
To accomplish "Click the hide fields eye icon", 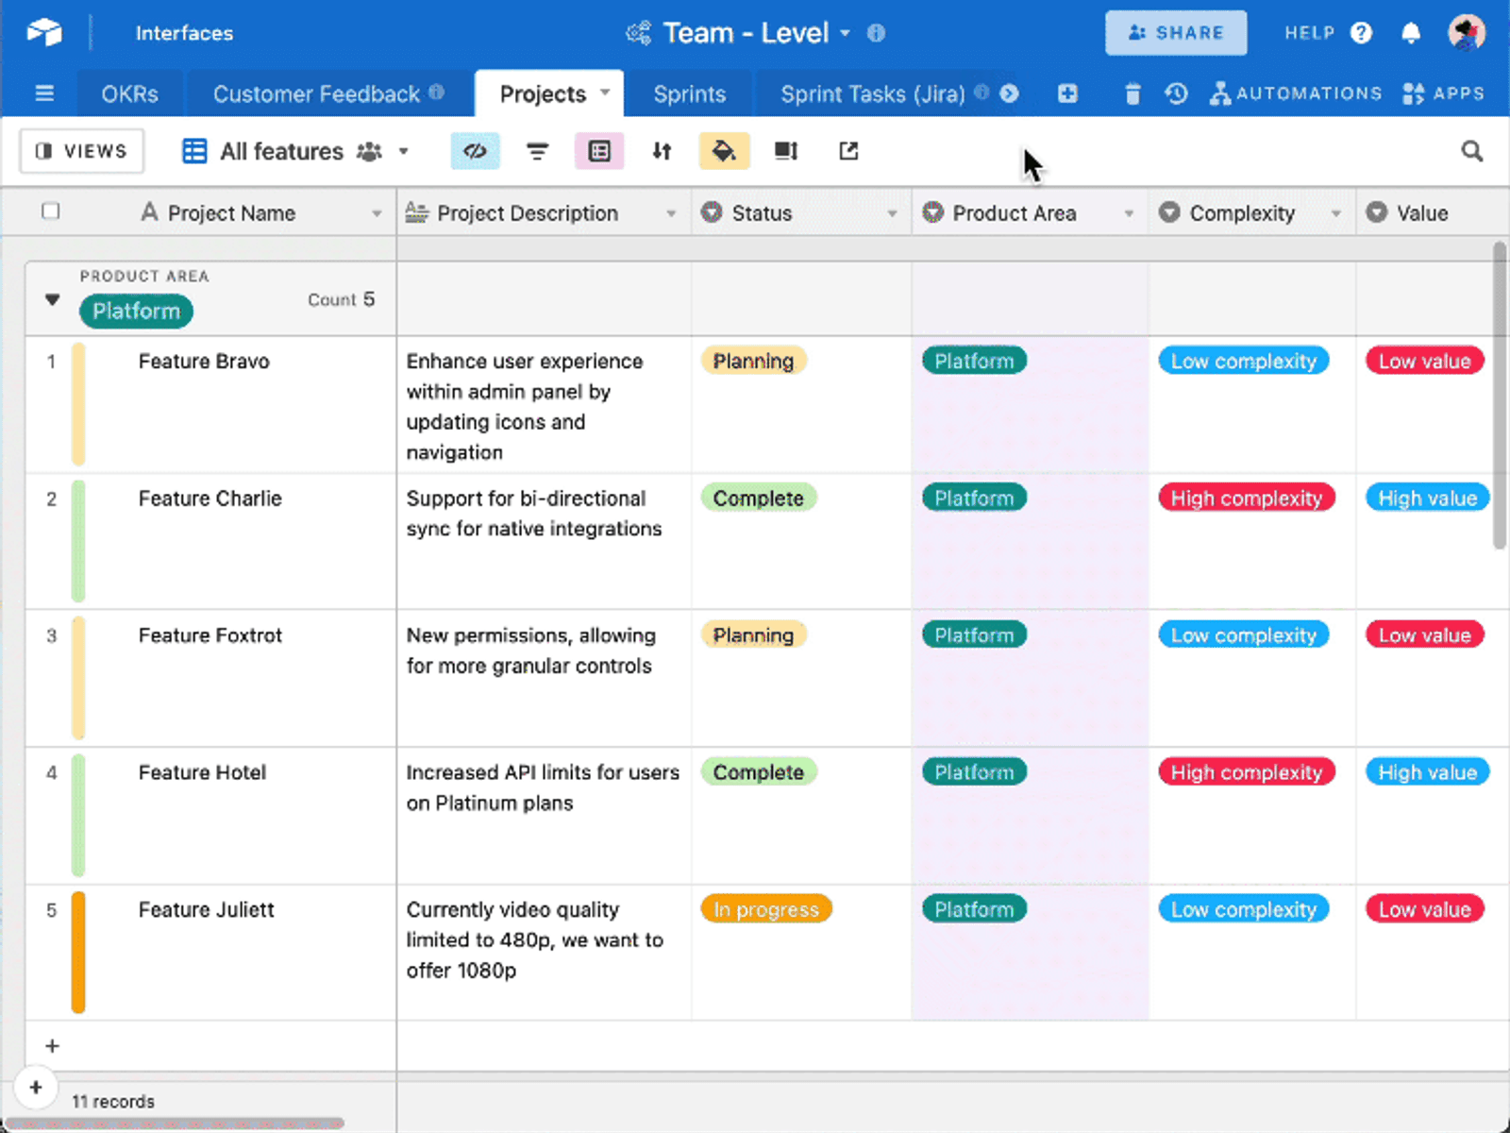I will click(x=475, y=151).
